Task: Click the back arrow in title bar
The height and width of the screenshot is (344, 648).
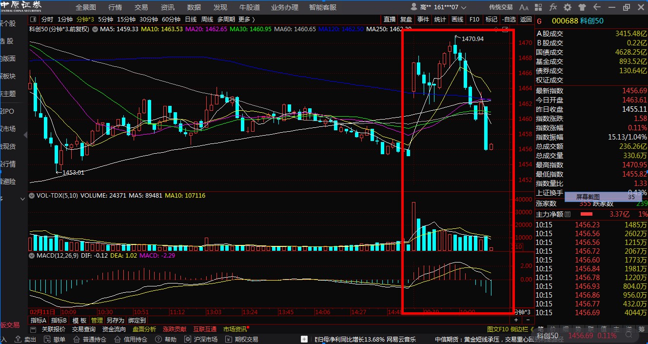Action: point(597,7)
